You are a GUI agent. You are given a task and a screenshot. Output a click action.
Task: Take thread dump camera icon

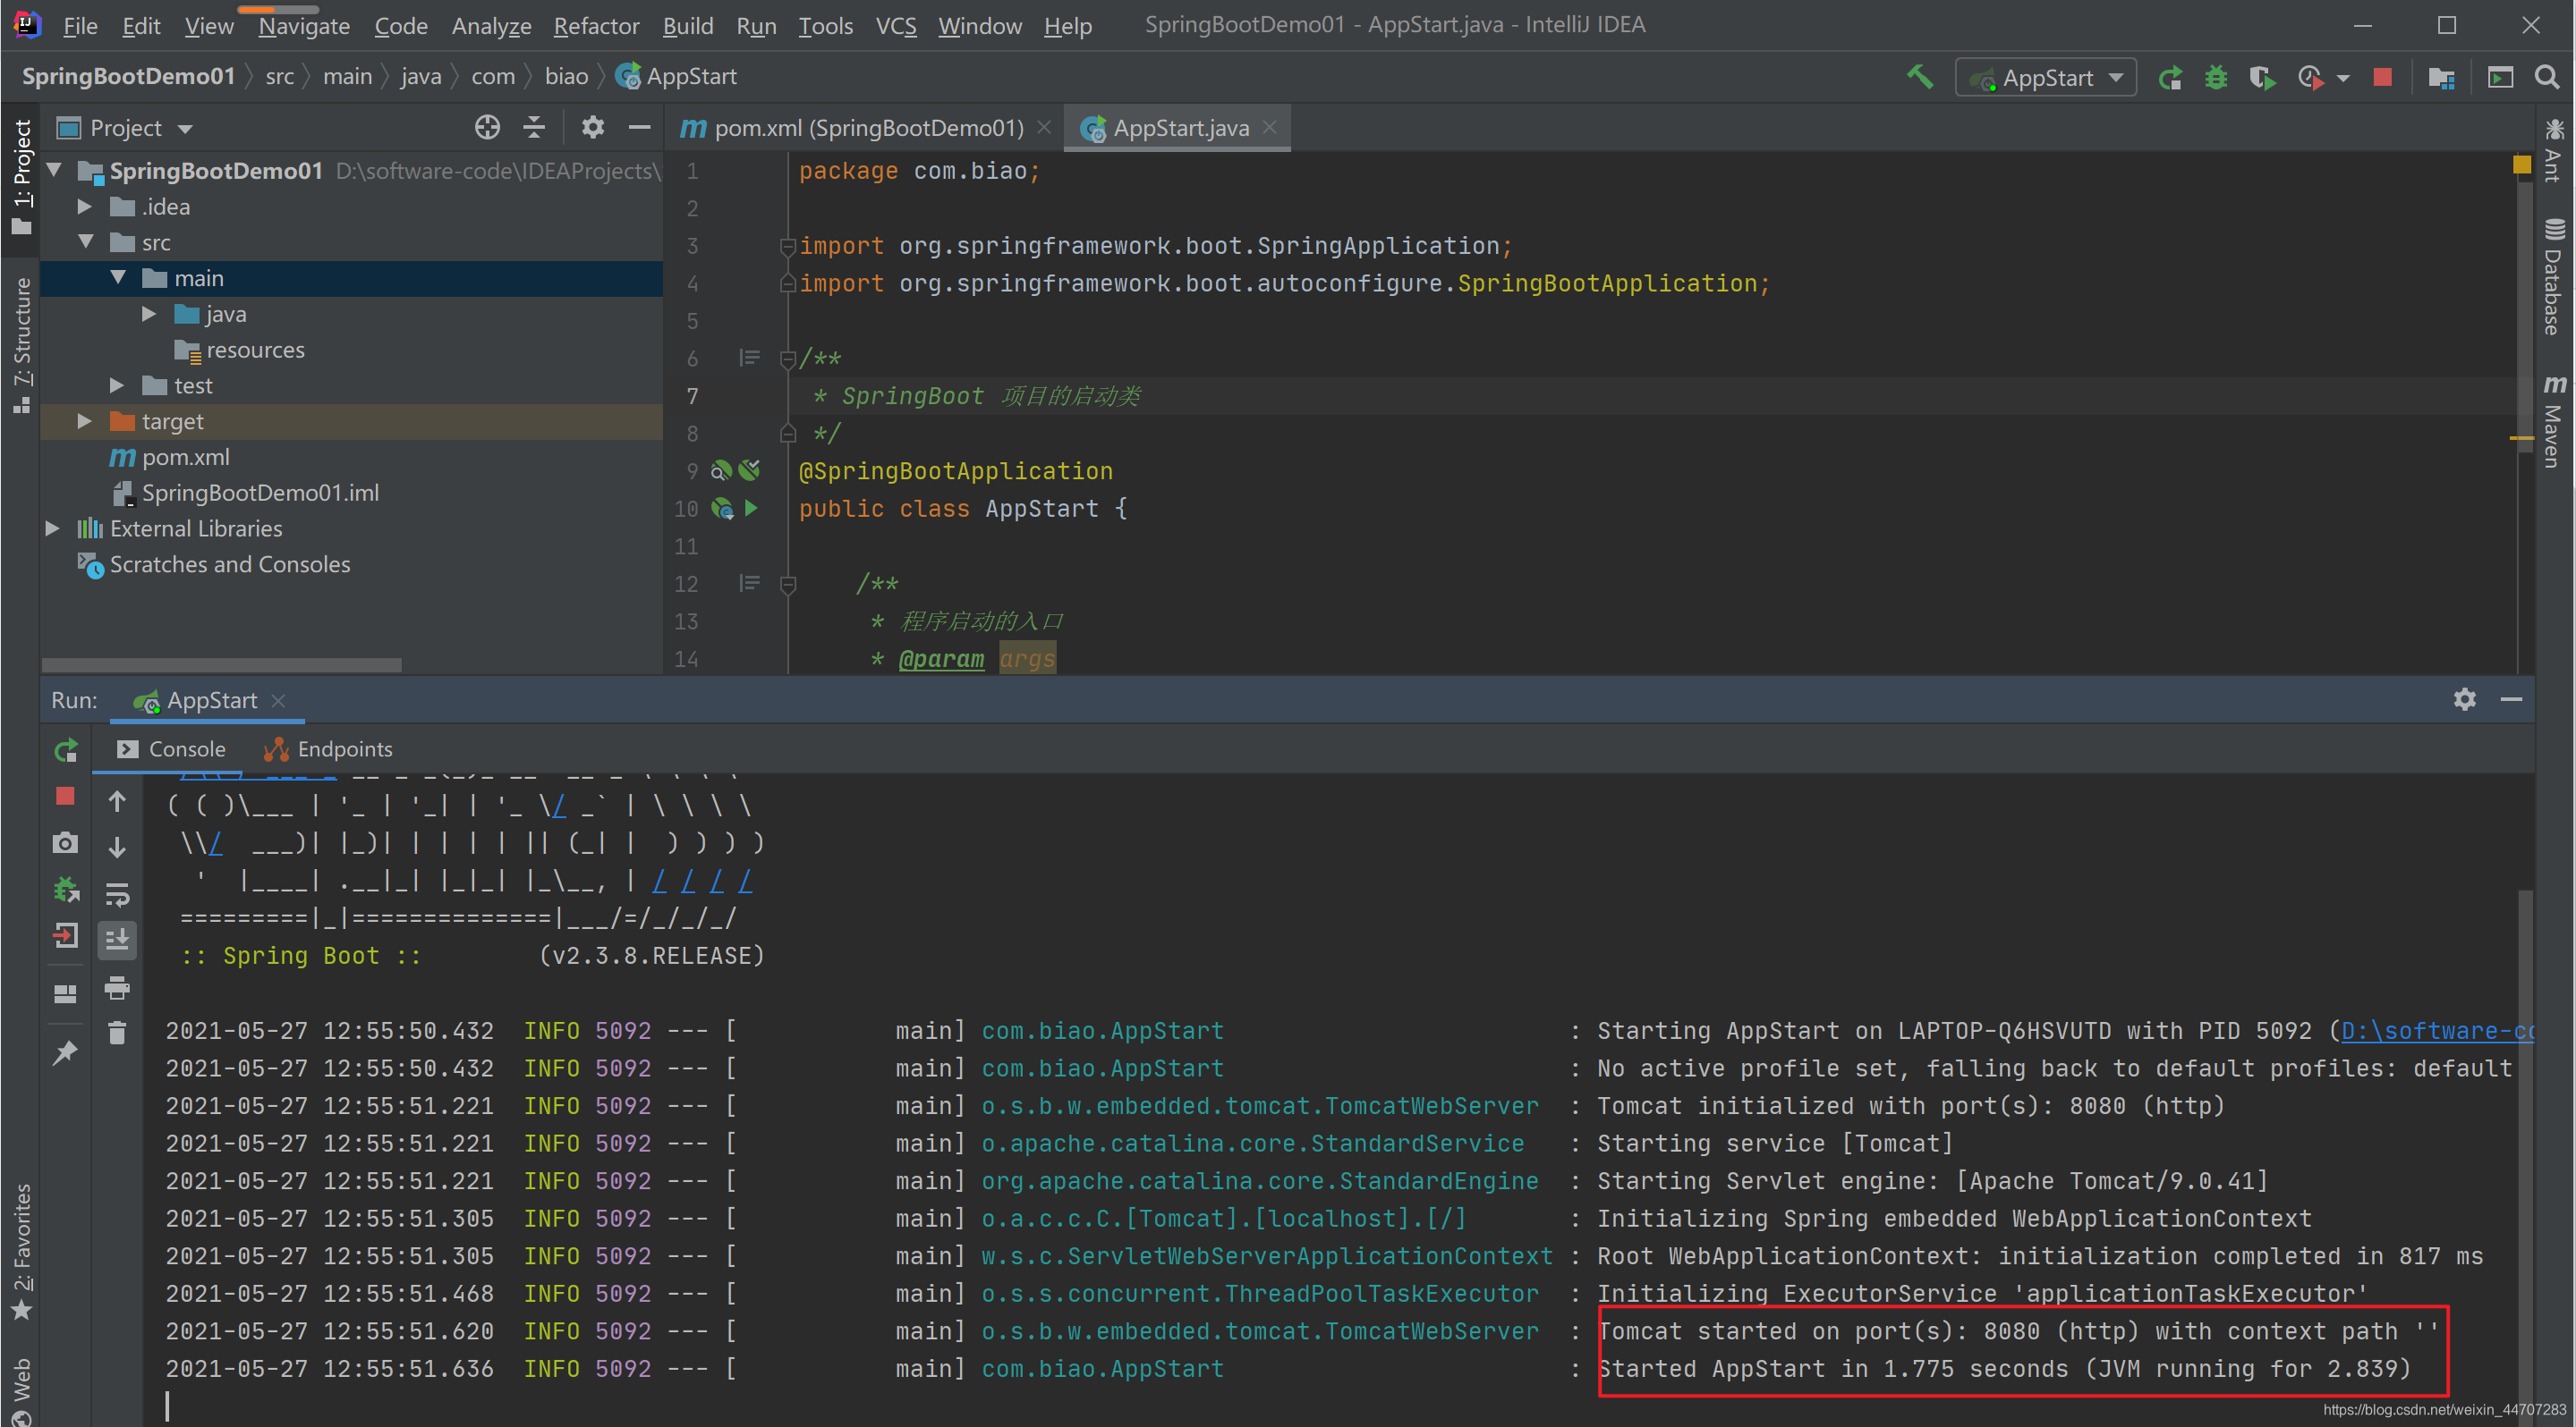(x=65, y=842)
